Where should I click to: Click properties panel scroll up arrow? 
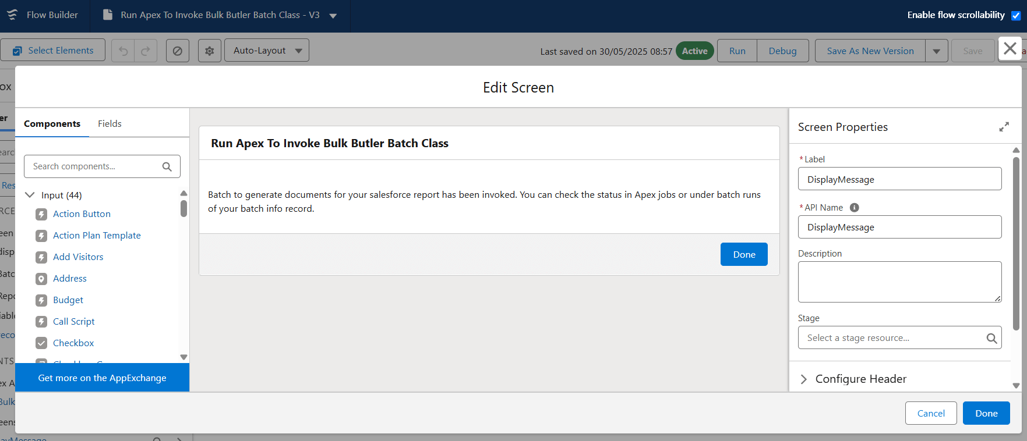tap(1016, 150)
